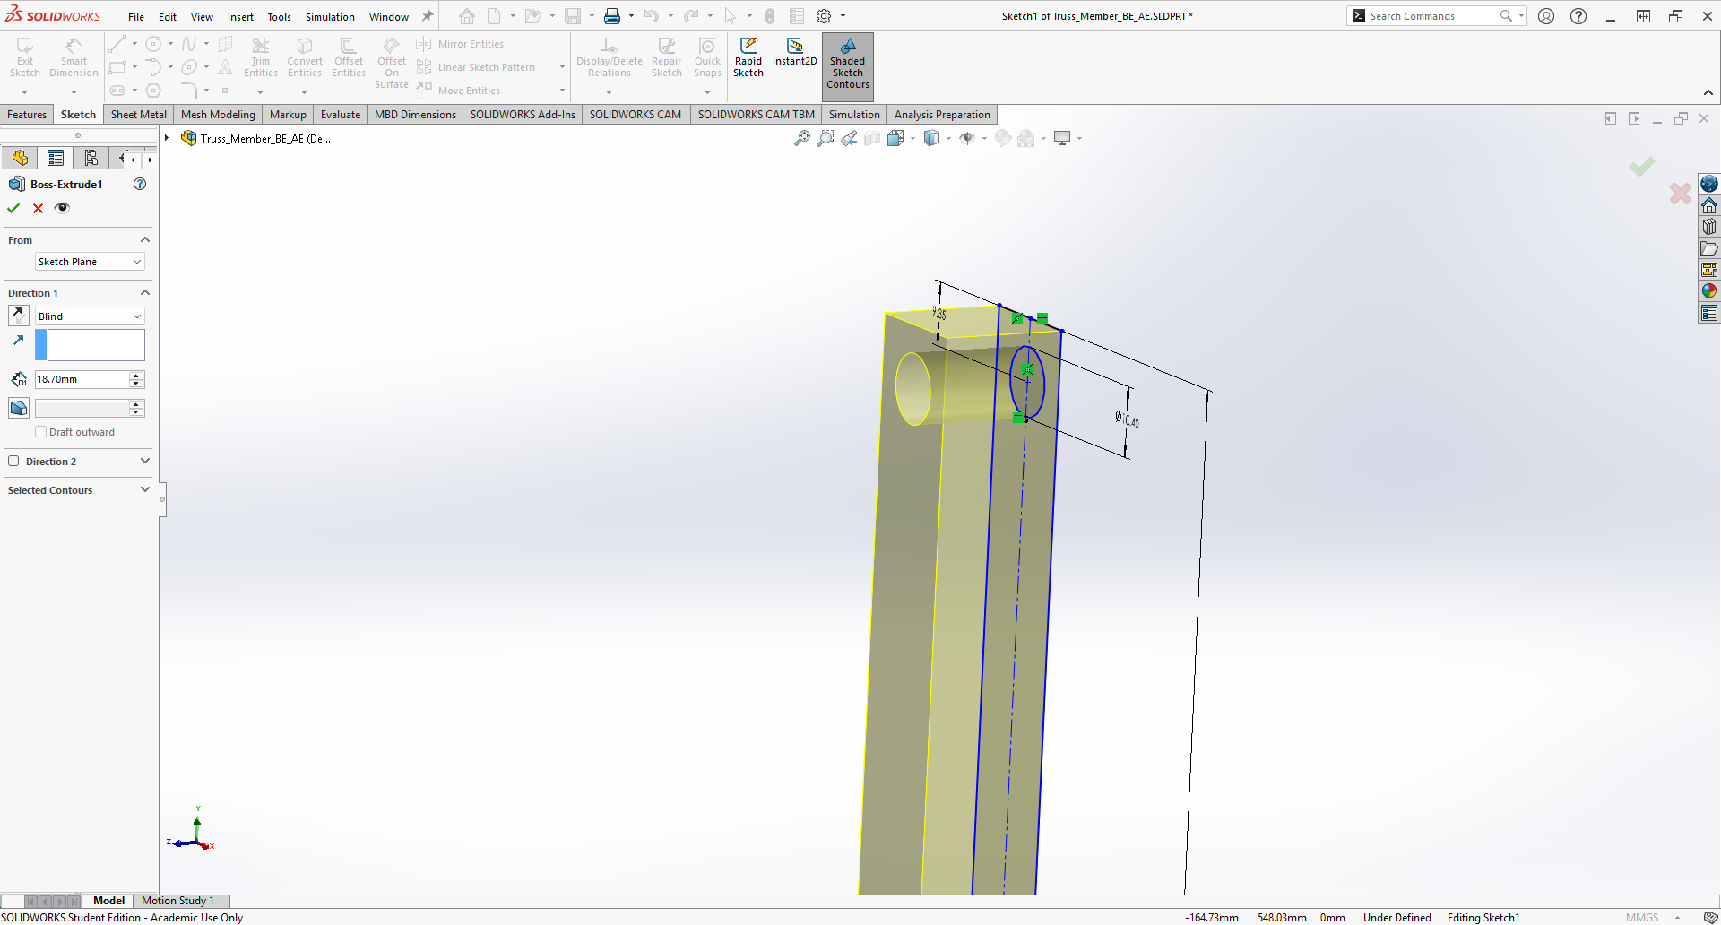
Task: Click the Print icon
Action: tap(612, 16)
